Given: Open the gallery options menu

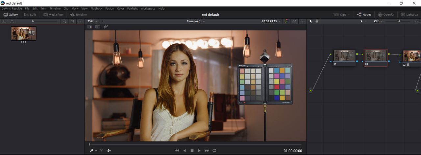Looking at the screenshot, I should click(81, 21).
